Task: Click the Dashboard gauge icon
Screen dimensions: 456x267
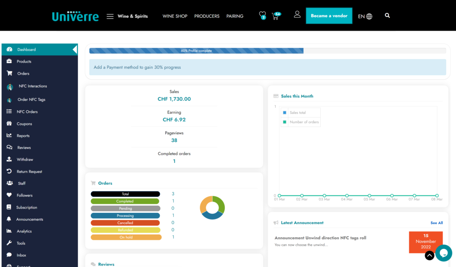Action: [9, 49]
